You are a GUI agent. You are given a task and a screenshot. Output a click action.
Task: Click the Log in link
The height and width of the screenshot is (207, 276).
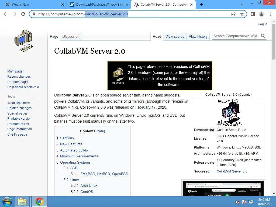pos(263,24)
